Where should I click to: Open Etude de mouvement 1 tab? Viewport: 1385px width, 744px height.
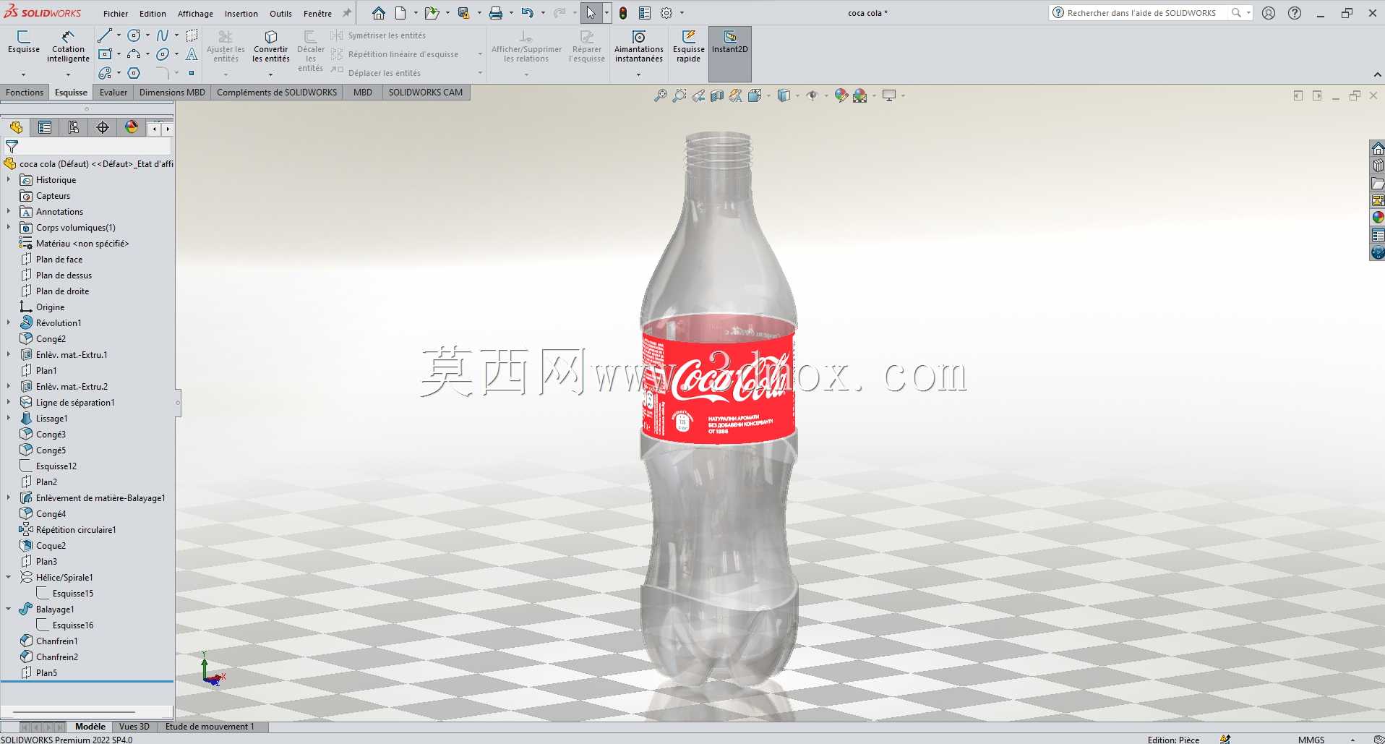[210, 727]
